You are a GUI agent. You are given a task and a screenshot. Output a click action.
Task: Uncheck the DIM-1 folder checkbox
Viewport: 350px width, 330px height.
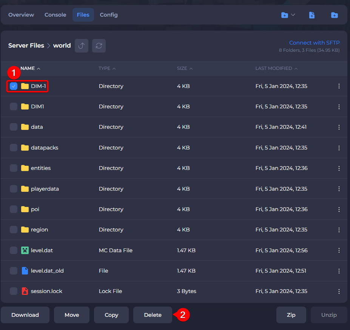coord(14,86)
